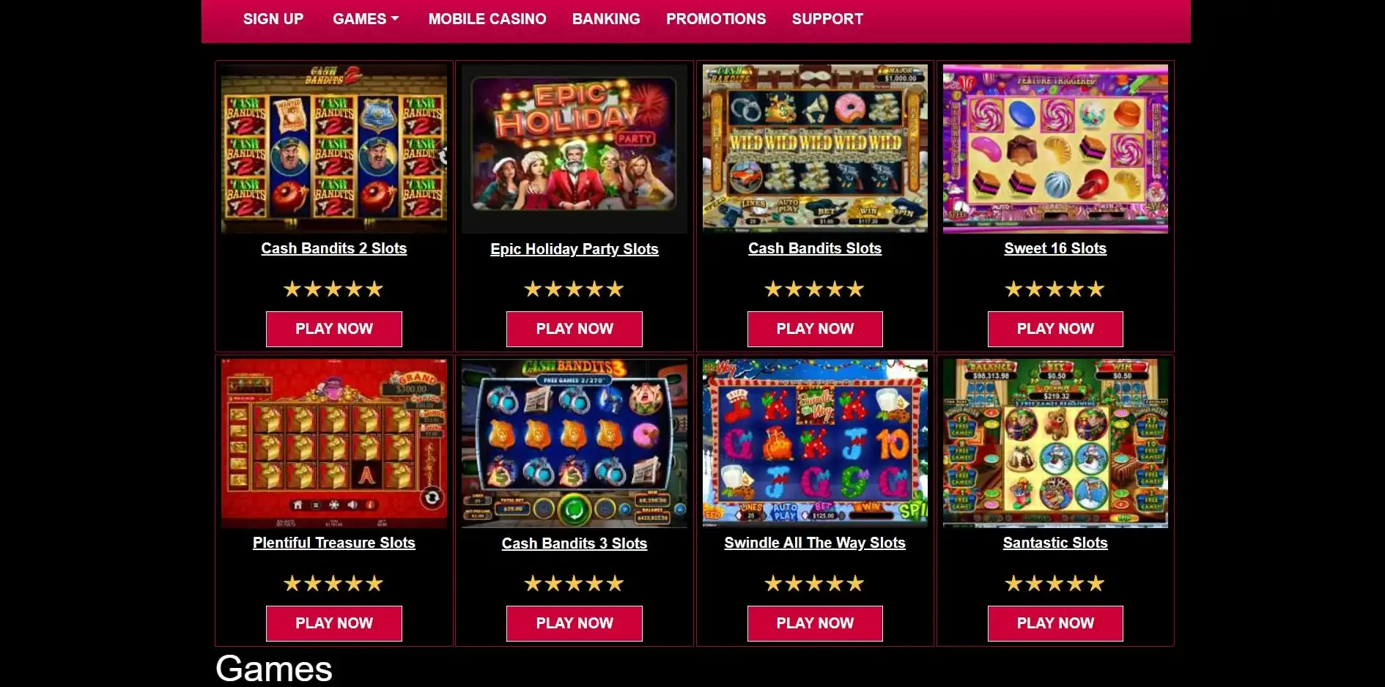Go to the SIGN UP page
Image resolution: width=1385 pixels, height=687 pixels.
(273, 19)
